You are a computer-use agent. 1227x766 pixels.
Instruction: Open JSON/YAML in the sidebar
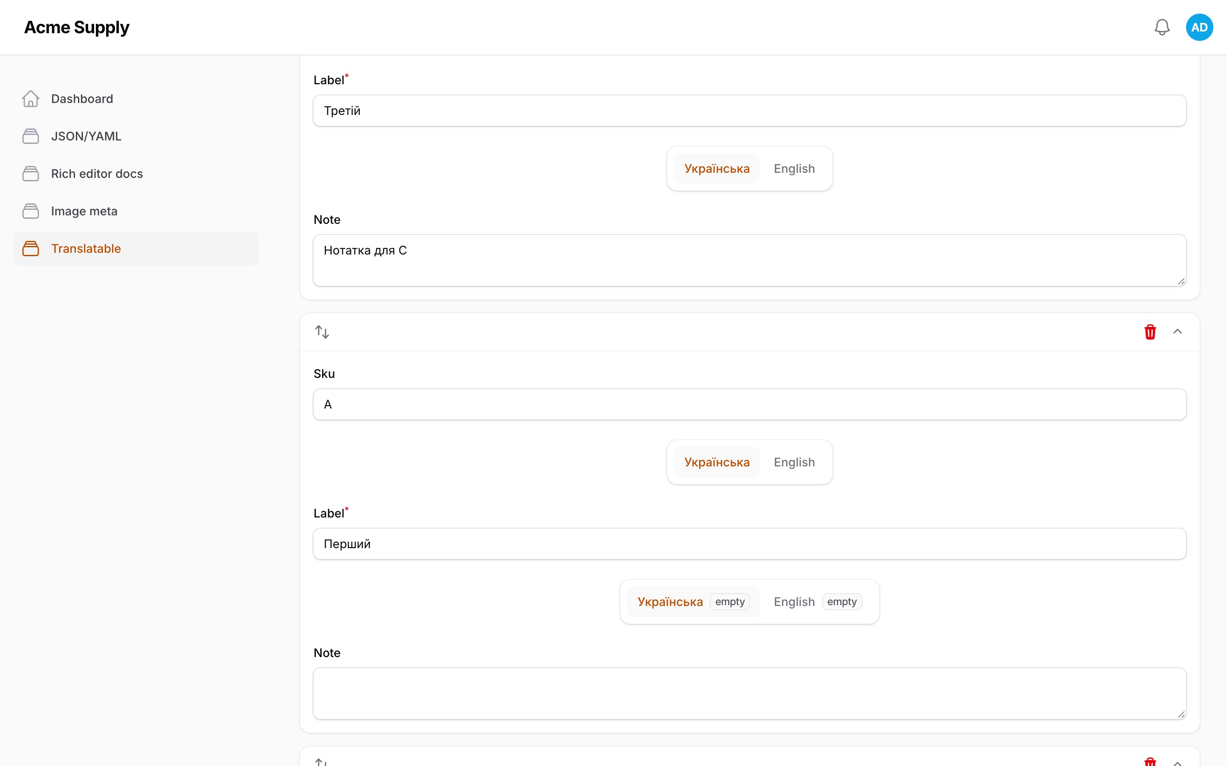point(136,136)
